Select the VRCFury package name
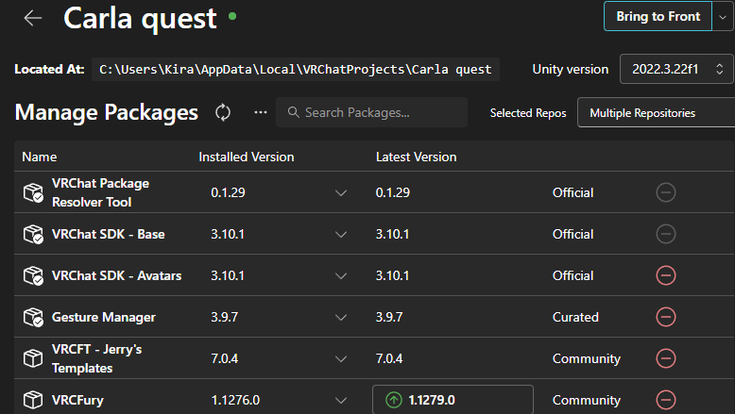735x414 pixels. click(77, 401)
